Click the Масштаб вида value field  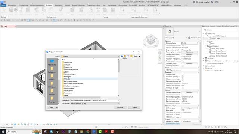pyautogui.click(x=189, y=43)
